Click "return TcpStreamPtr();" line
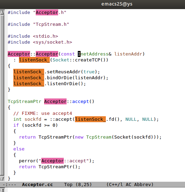The height and width of the screenshot is (192, 185). pyautogui.click(x=50, y=167)
